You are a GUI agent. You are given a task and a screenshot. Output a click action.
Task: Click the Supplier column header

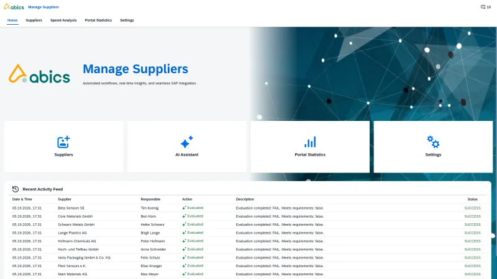coord(65,199)
